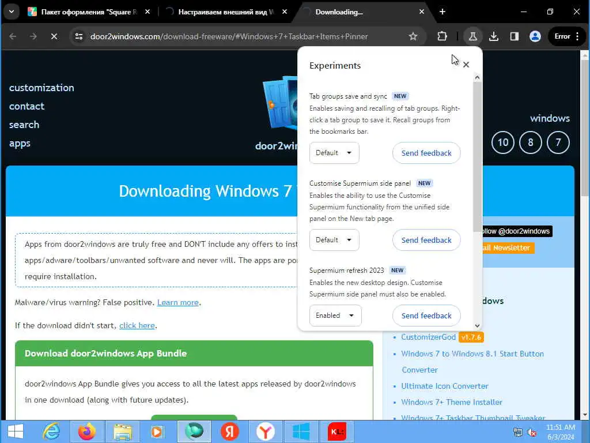This screenshot has height=443, width=590.
Task: Select the Windows 7 circle button
Action: (558, 142)
